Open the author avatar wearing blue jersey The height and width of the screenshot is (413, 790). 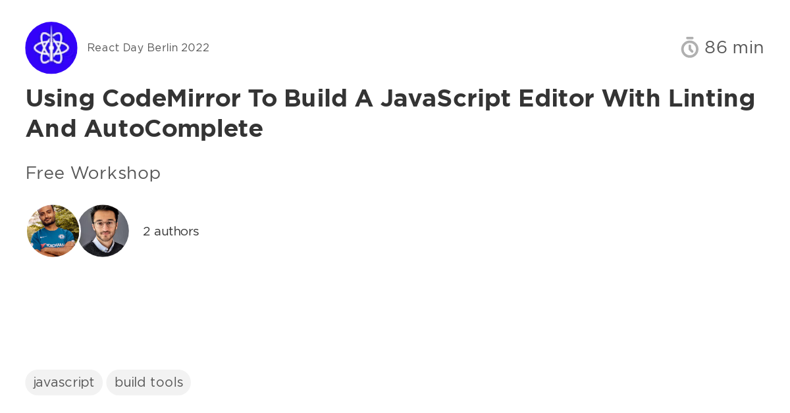click(x=53, y=231)
